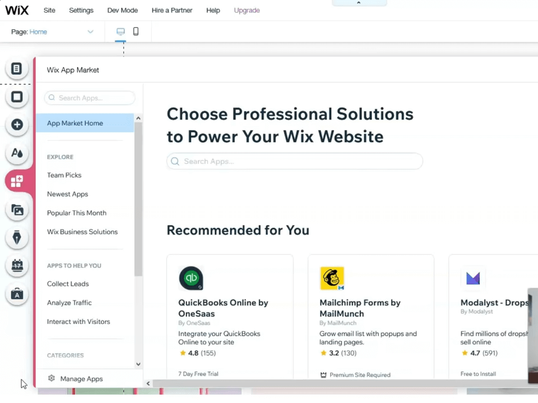Click the sidebar list scroll-up arrow
This screenshot has height=403, width=538.
(138, 118)
